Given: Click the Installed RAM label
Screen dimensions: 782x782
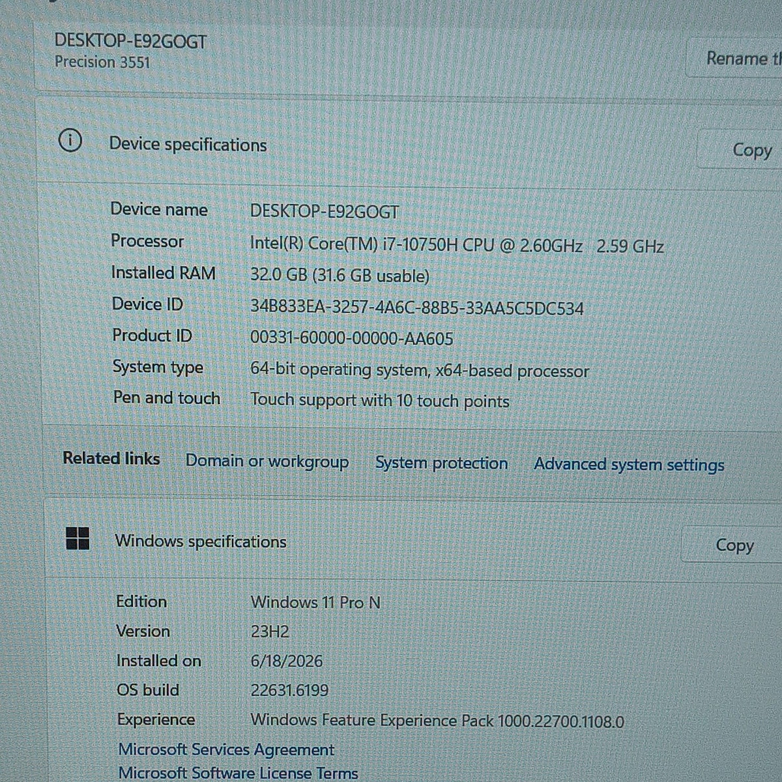Looking at the screenshot, I should point(163,272).
